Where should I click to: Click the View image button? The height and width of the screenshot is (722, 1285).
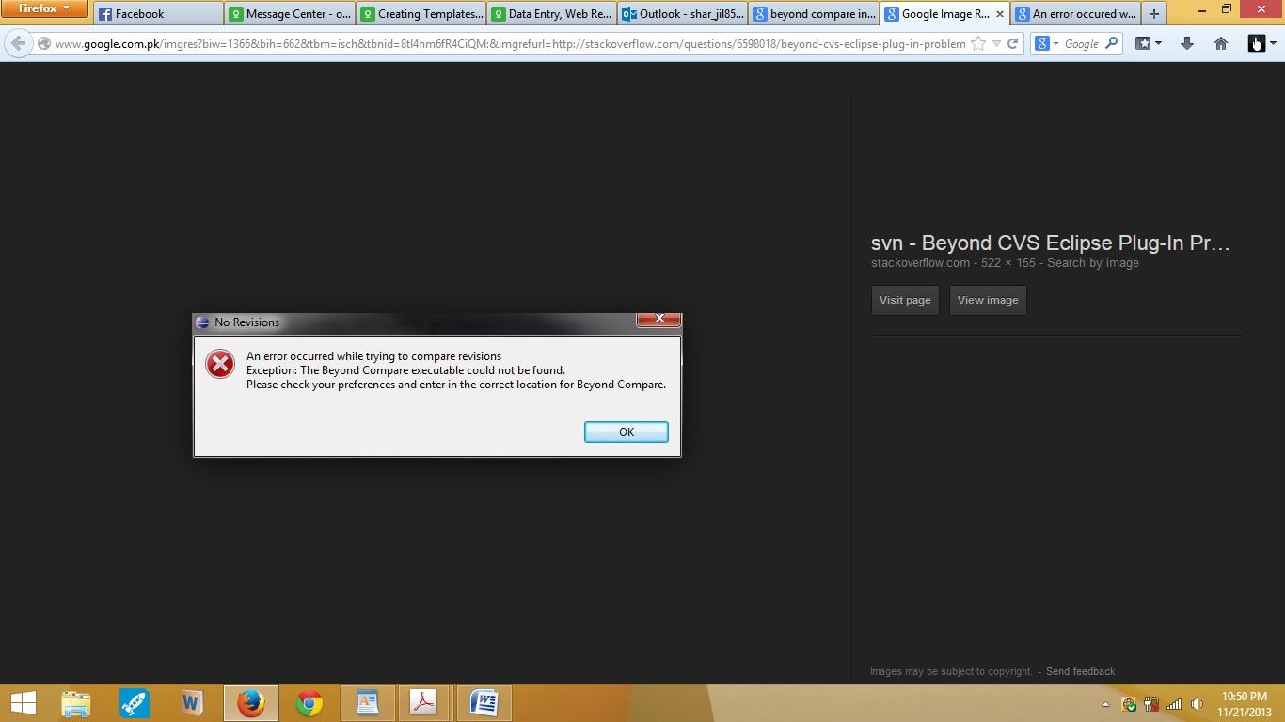click(x=988, y=300)
